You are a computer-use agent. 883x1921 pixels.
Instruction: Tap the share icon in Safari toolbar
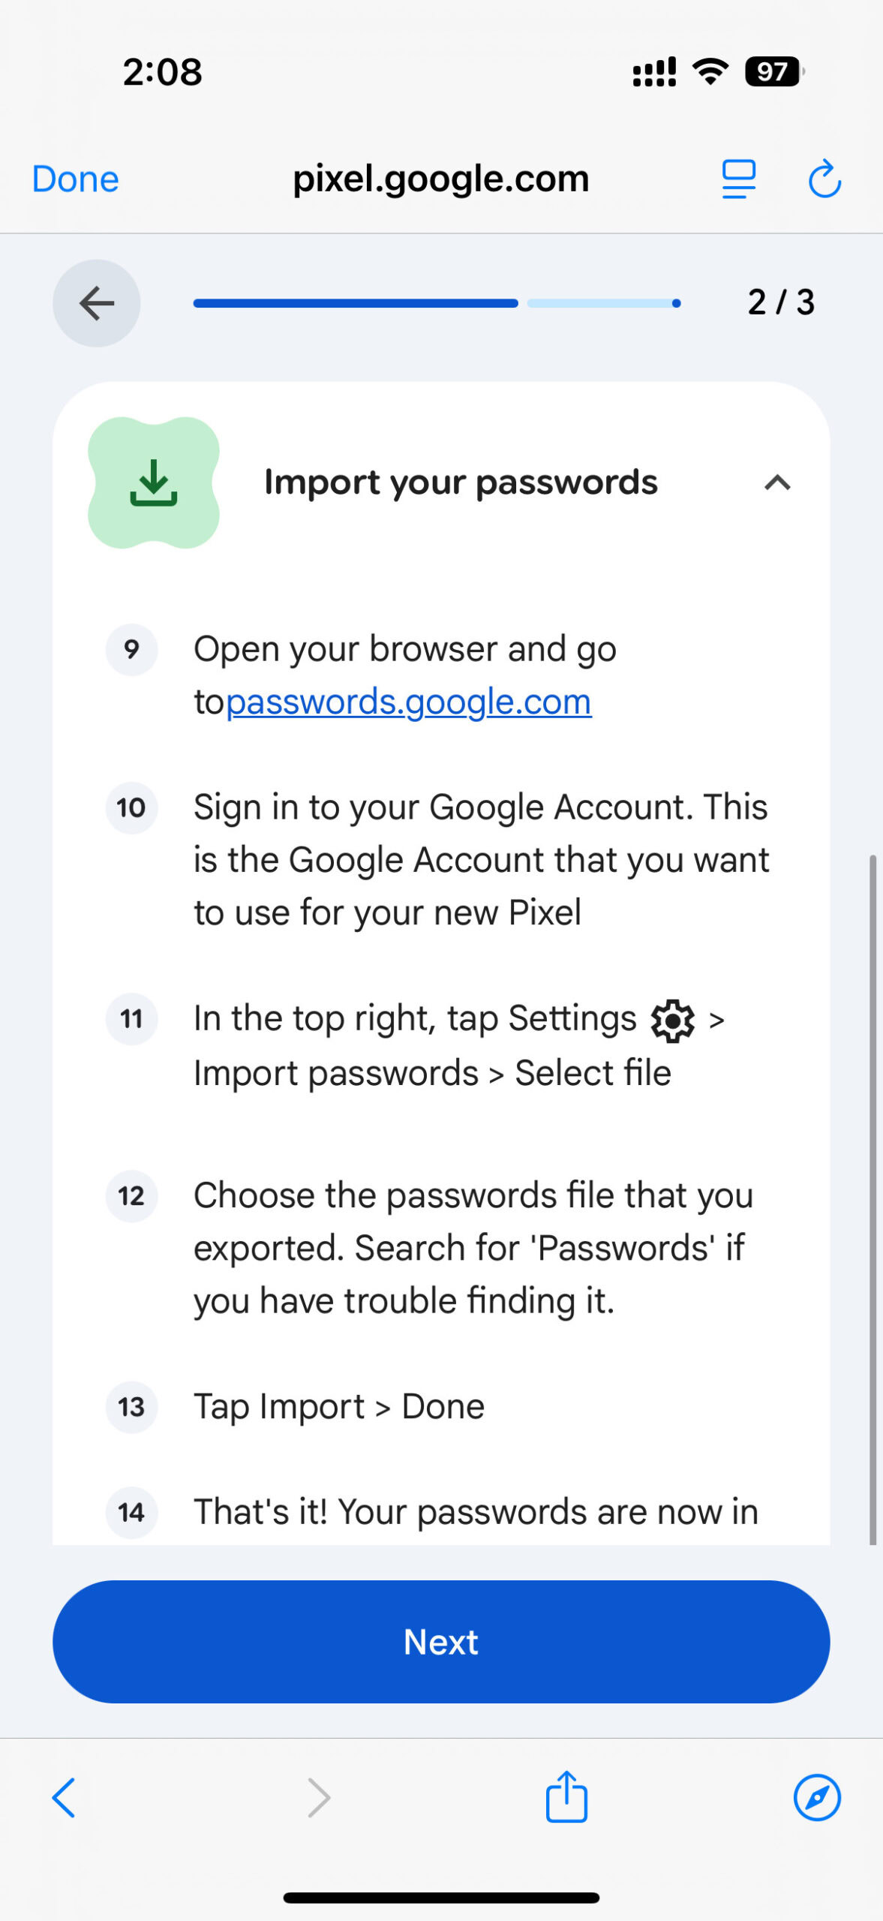tap(565, 1797)
